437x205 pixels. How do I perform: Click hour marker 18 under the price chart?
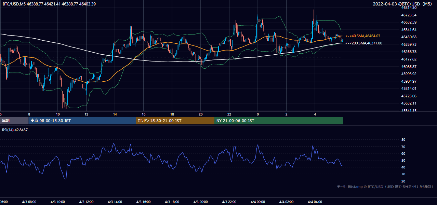pyautogui.click(x=172, y=114)
